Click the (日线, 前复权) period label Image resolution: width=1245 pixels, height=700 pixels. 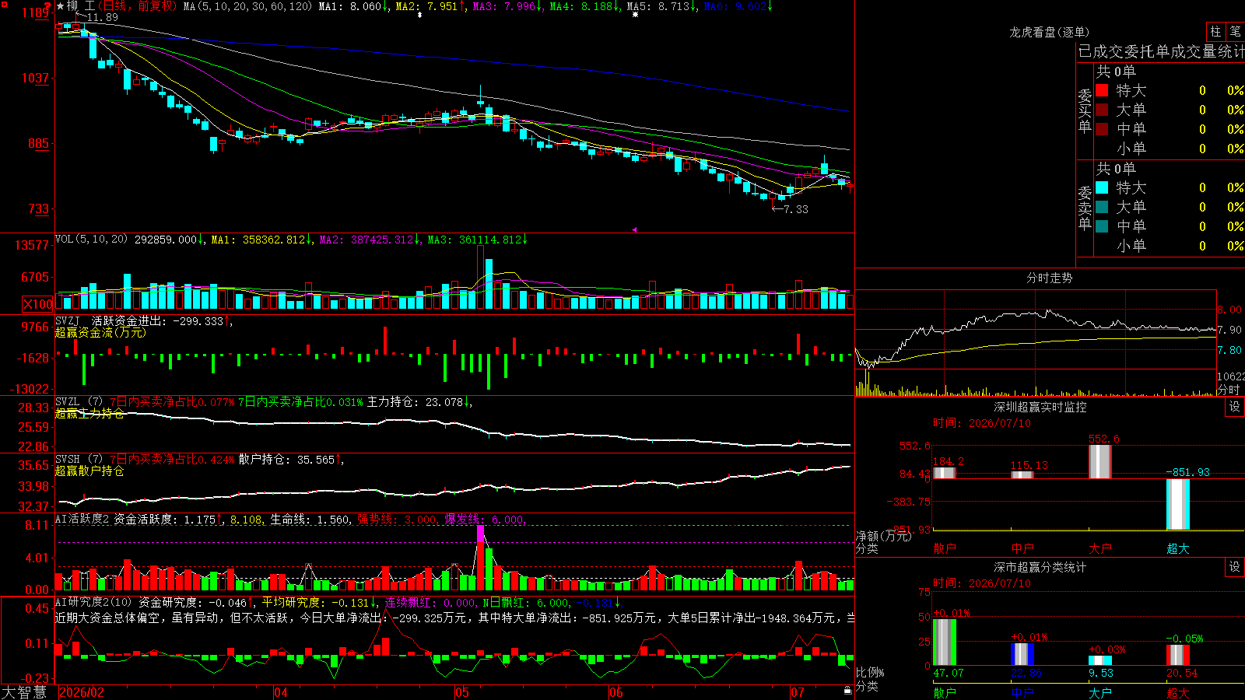[x=139, y=6]
